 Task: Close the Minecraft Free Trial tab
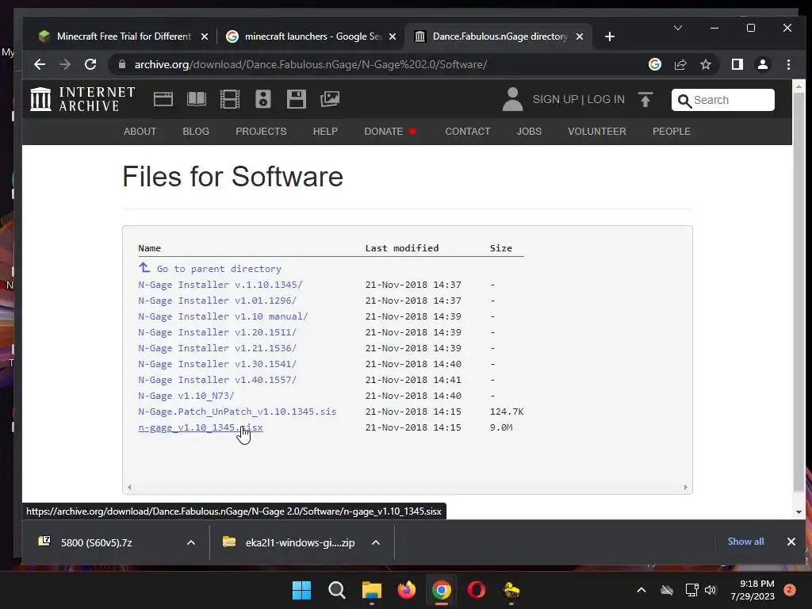tap(205, 36)
